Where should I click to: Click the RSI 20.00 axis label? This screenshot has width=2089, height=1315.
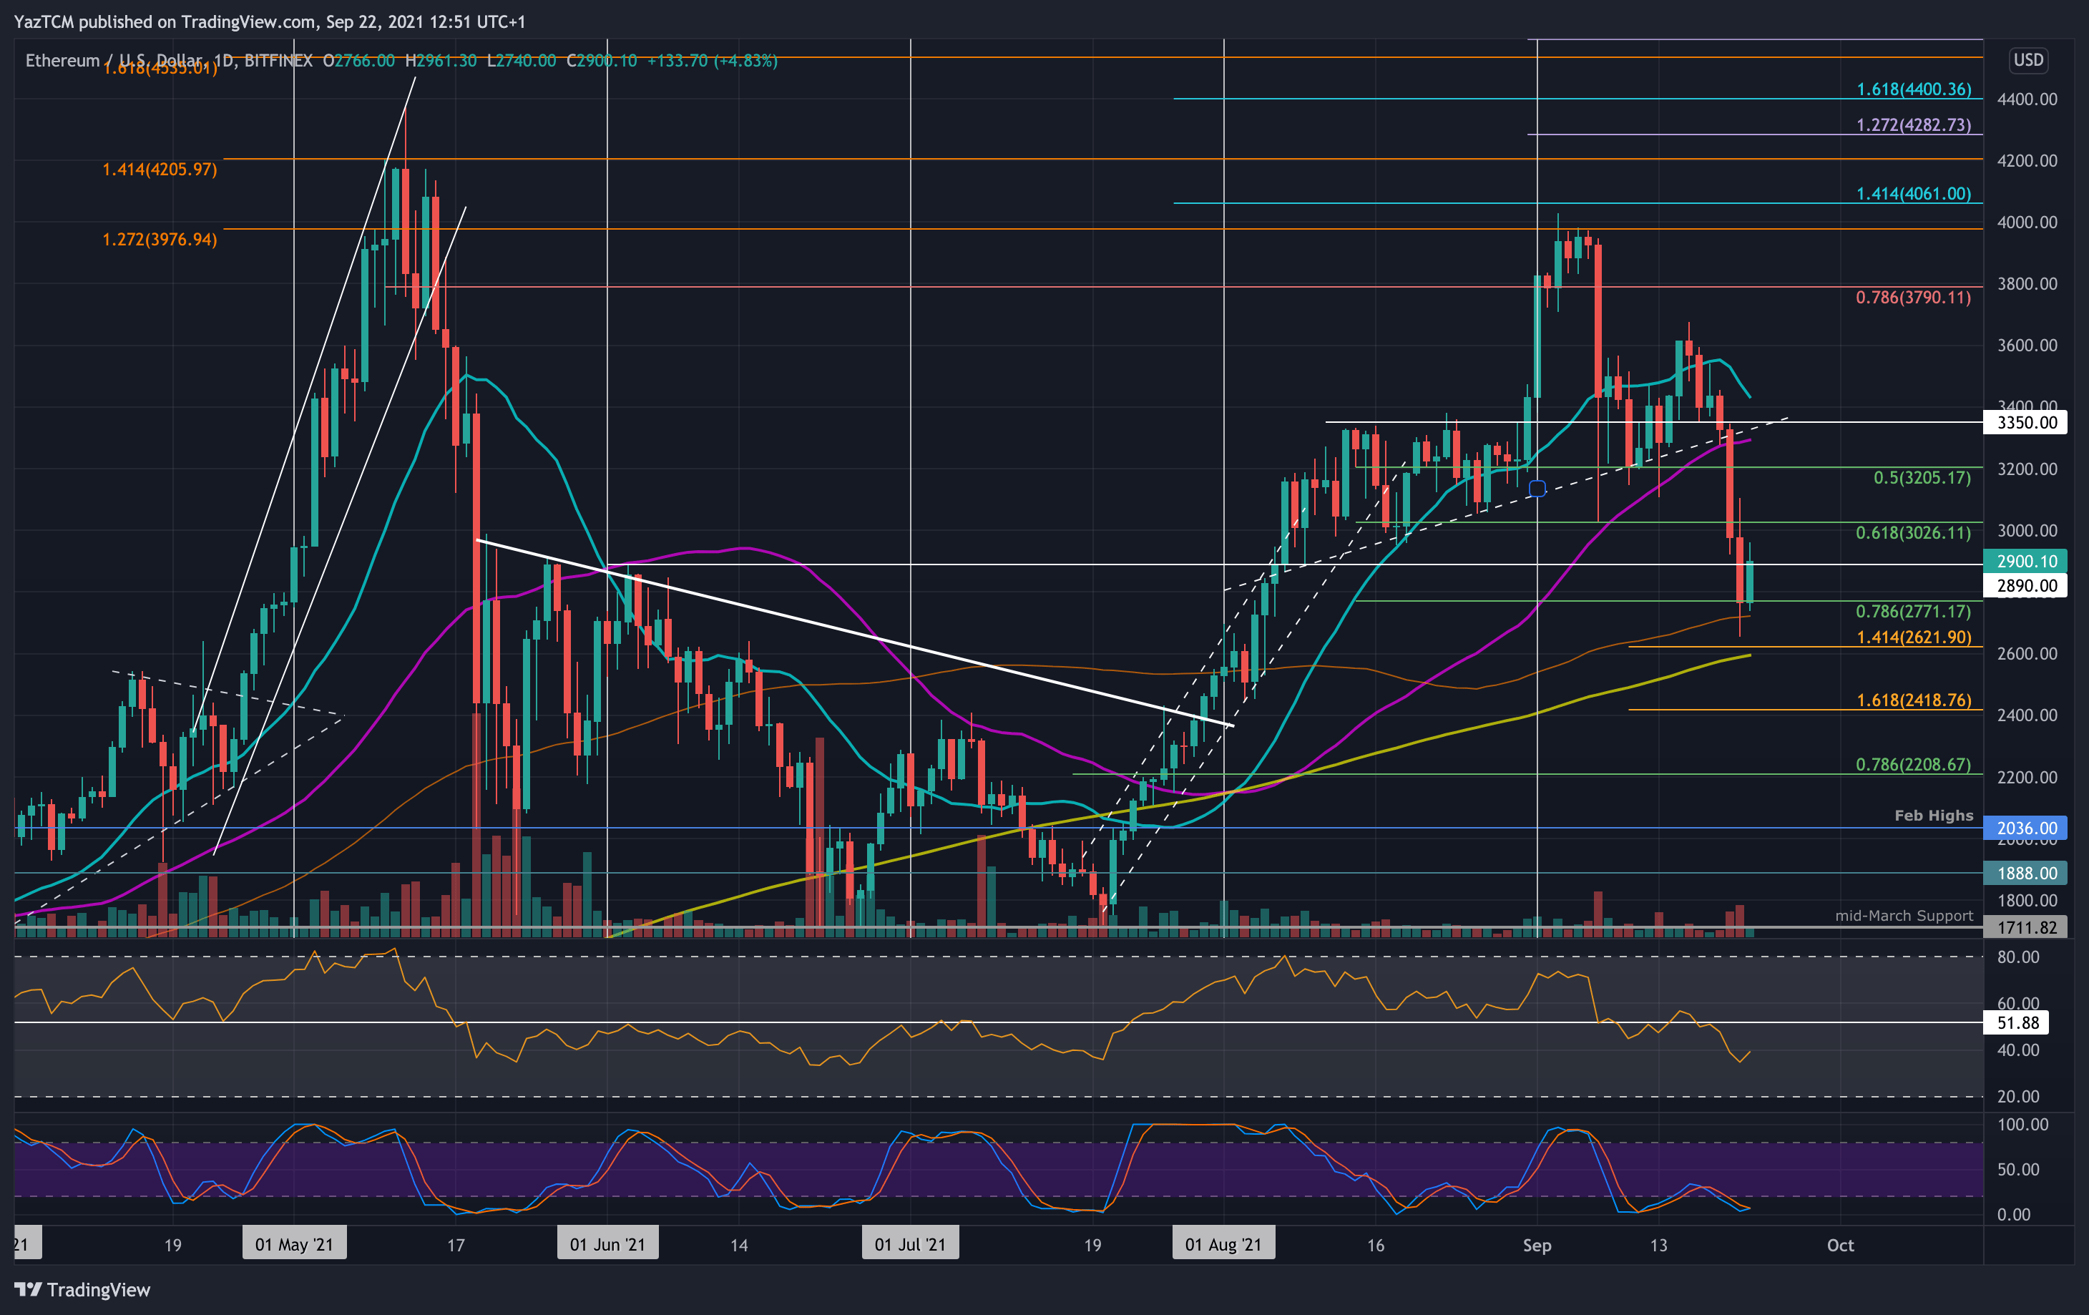pos(2018,1096)
